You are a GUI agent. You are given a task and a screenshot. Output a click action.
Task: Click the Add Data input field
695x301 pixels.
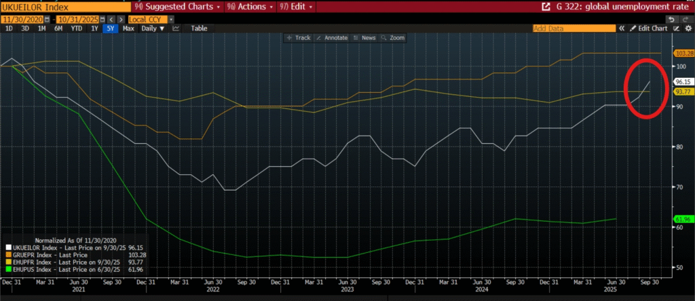573,28
